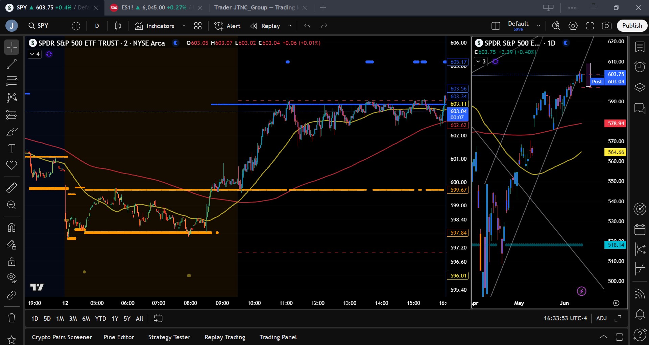Viewport: 649px width, 345px height.
Task: Create an Alert
Action: (227, 26)
